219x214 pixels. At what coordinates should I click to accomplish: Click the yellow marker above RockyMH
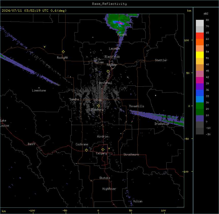pyautogui.click(x=63, y=52)
